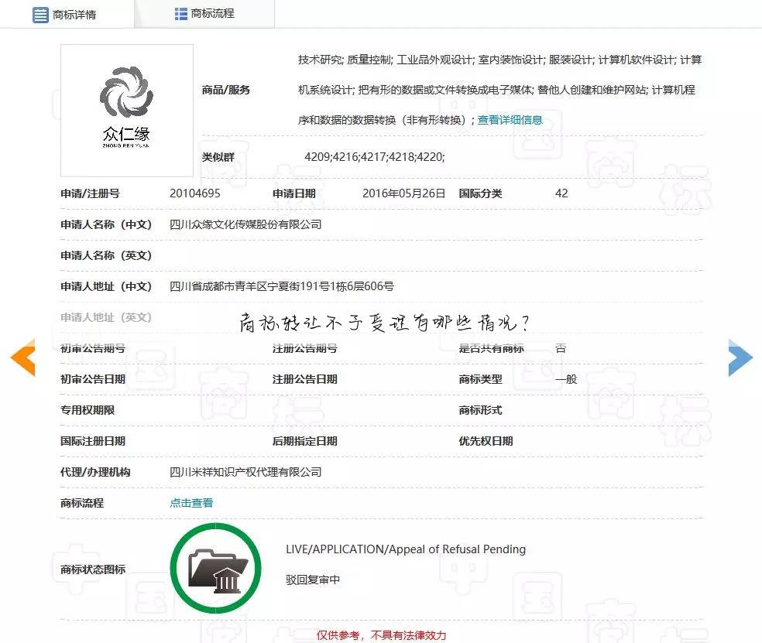The width and height of the screenshot is (762, 643).
Task: Click the international class value 42
Action: [561, 193]
